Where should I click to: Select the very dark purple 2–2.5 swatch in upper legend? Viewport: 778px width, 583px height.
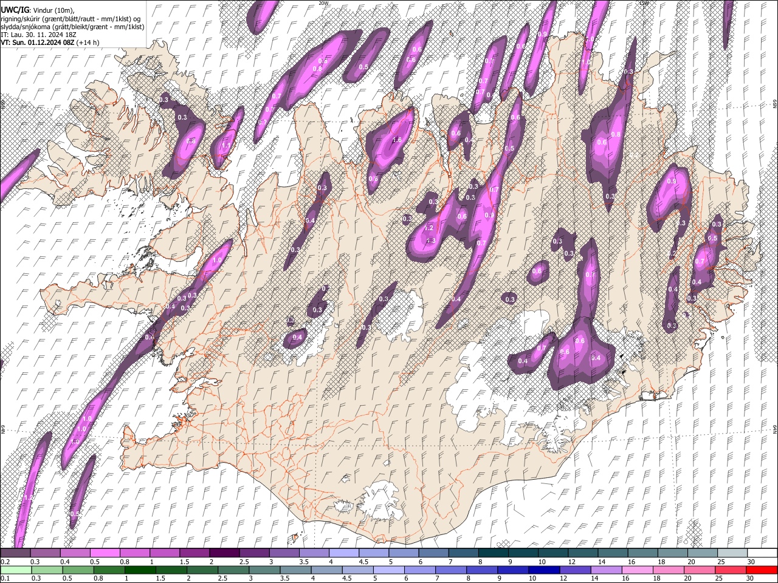(224, 553)
